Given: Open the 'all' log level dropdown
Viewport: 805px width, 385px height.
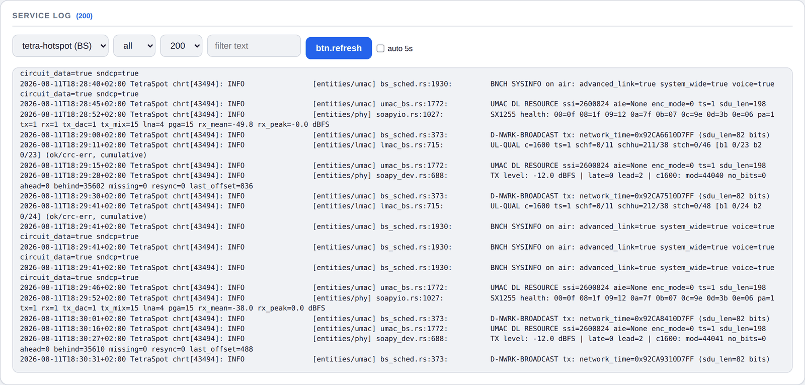Looking at the screenshot, I should 134,46.
